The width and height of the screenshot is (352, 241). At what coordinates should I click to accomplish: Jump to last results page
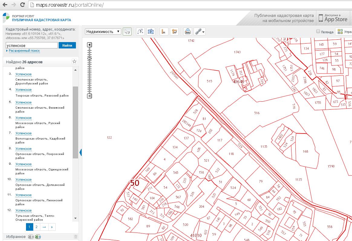coord(52,227)
